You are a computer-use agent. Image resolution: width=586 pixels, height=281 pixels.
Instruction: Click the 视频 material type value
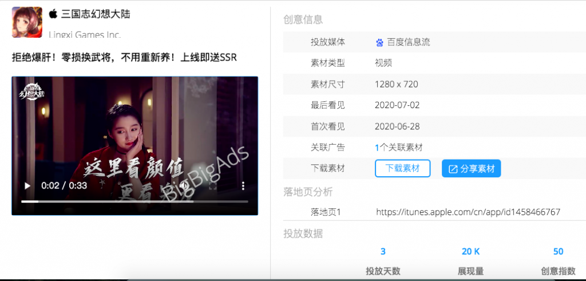pos(383,63)
